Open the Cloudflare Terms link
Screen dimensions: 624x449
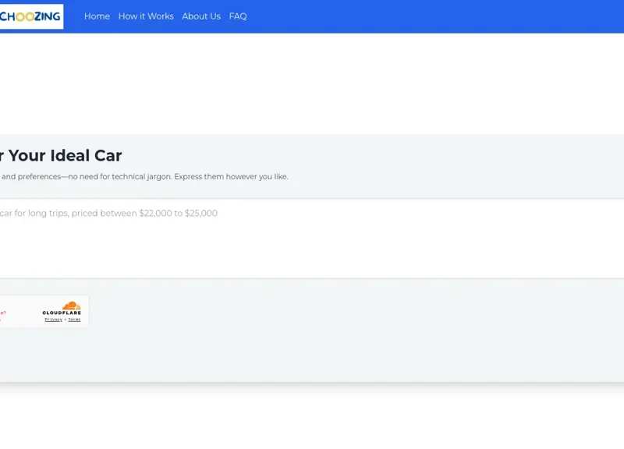tap(74, 320)
